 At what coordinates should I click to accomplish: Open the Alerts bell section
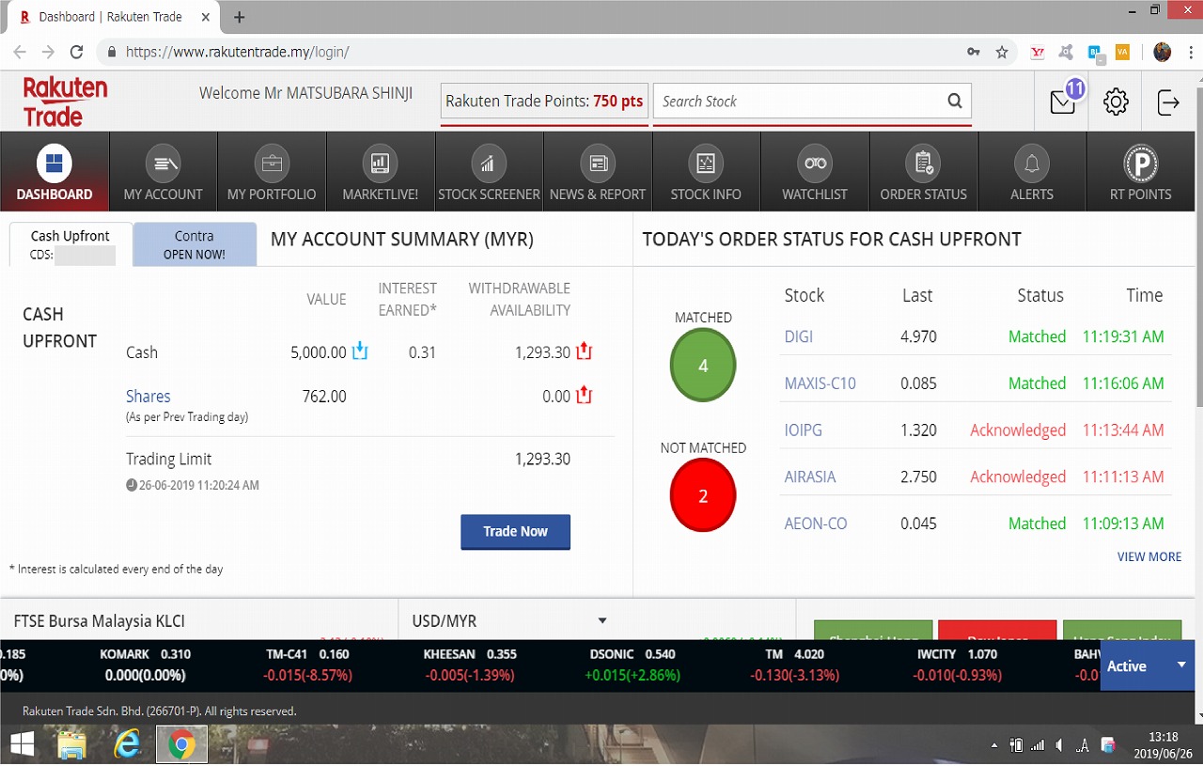click(1031, 171)
